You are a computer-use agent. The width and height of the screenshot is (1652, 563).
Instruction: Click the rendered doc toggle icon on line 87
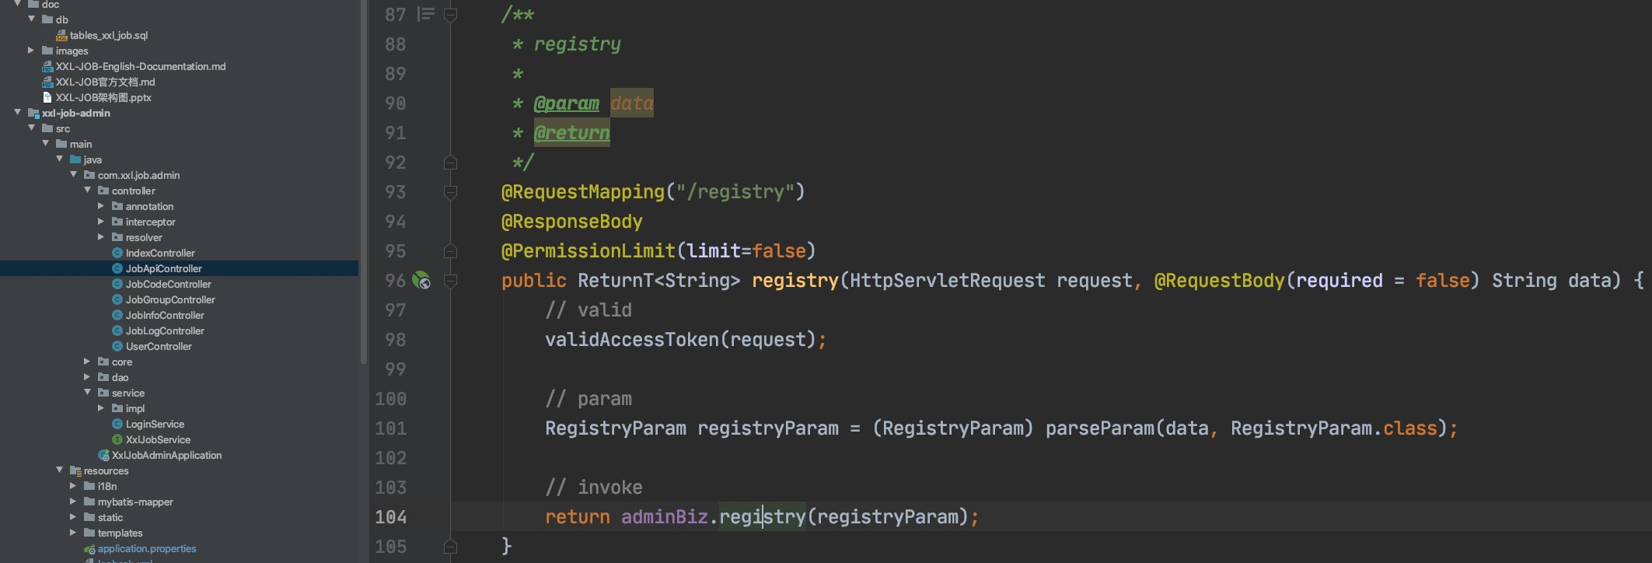pos(426,14)
